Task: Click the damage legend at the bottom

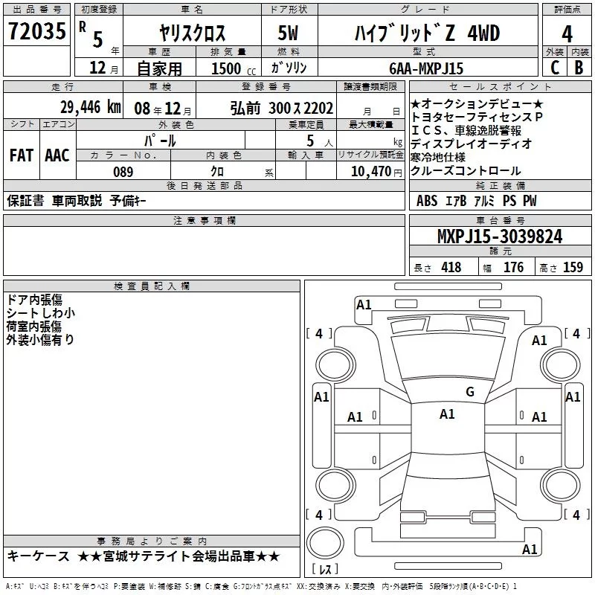Action: coord(261,587)
